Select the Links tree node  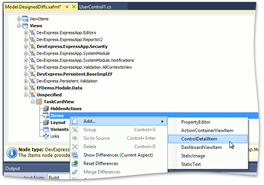[x=54, y=136]
